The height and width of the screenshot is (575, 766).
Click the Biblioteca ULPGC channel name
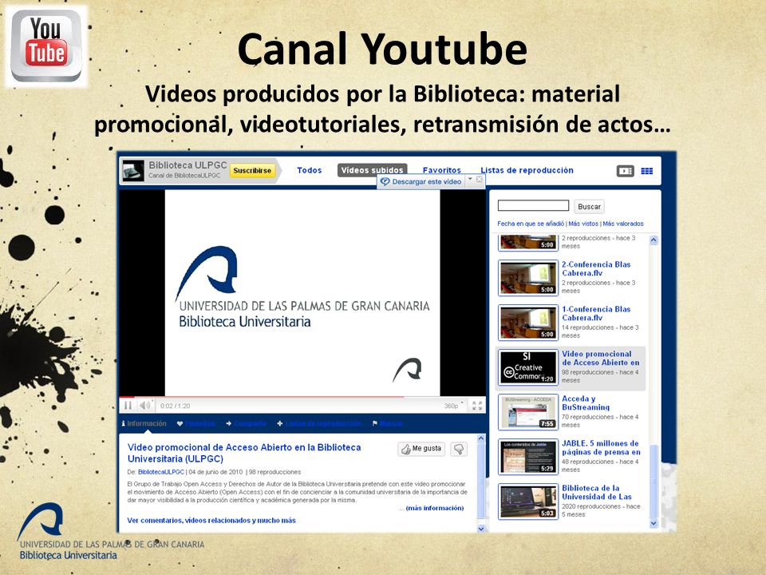pos(188,165)
